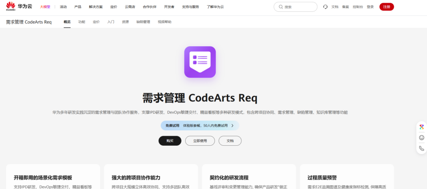427x189 pixels.
Task: Open the 云商店 menu
Action: [130, 7]
